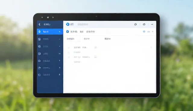The height and width of the screenshot is (111, 193).
Task: Click the fourth sidebar row's circular icon
Action: 40,53
